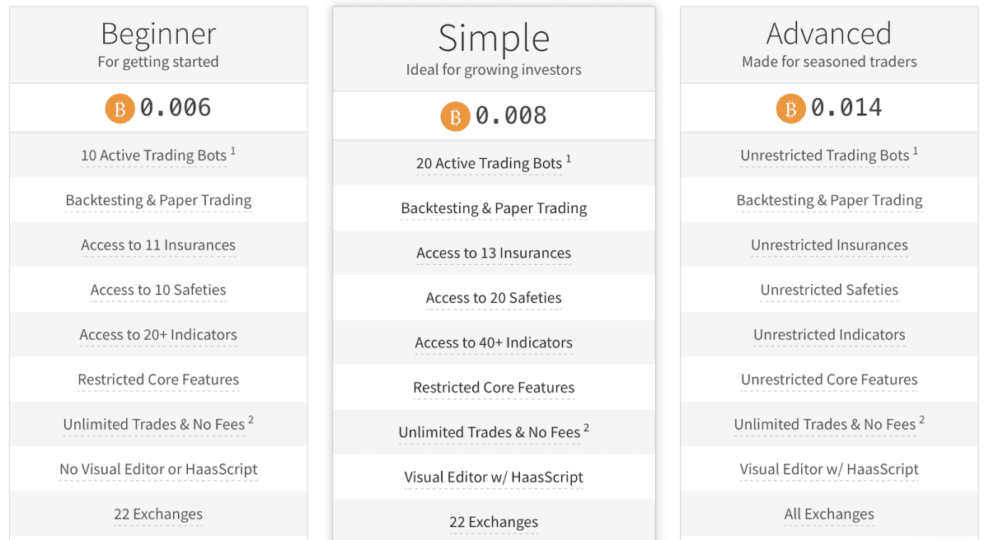
Task: Open Unrestricted Insurances details
Action: (829, 245)
